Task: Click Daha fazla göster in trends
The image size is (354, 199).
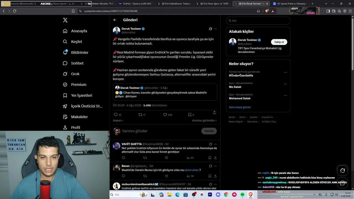Action: [240, 107]
